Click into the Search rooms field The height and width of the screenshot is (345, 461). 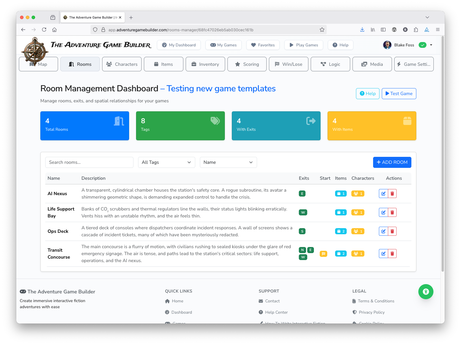click(x=89, y=162)
